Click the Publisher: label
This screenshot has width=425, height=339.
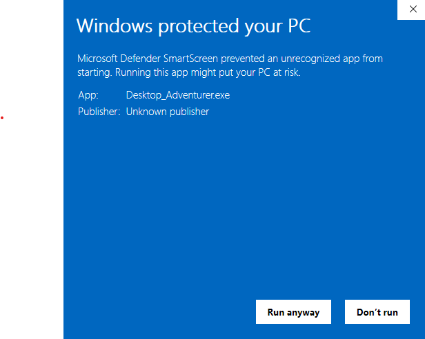pyautogui.click(x=99, y=112)
